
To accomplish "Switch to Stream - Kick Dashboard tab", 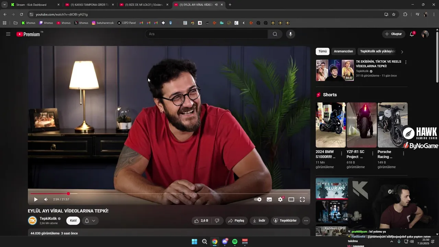I will point(34,5).
